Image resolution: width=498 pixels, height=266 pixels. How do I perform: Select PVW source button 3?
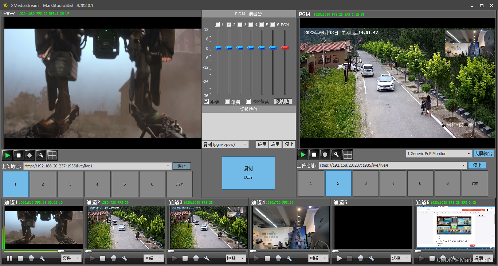(70, 184)
